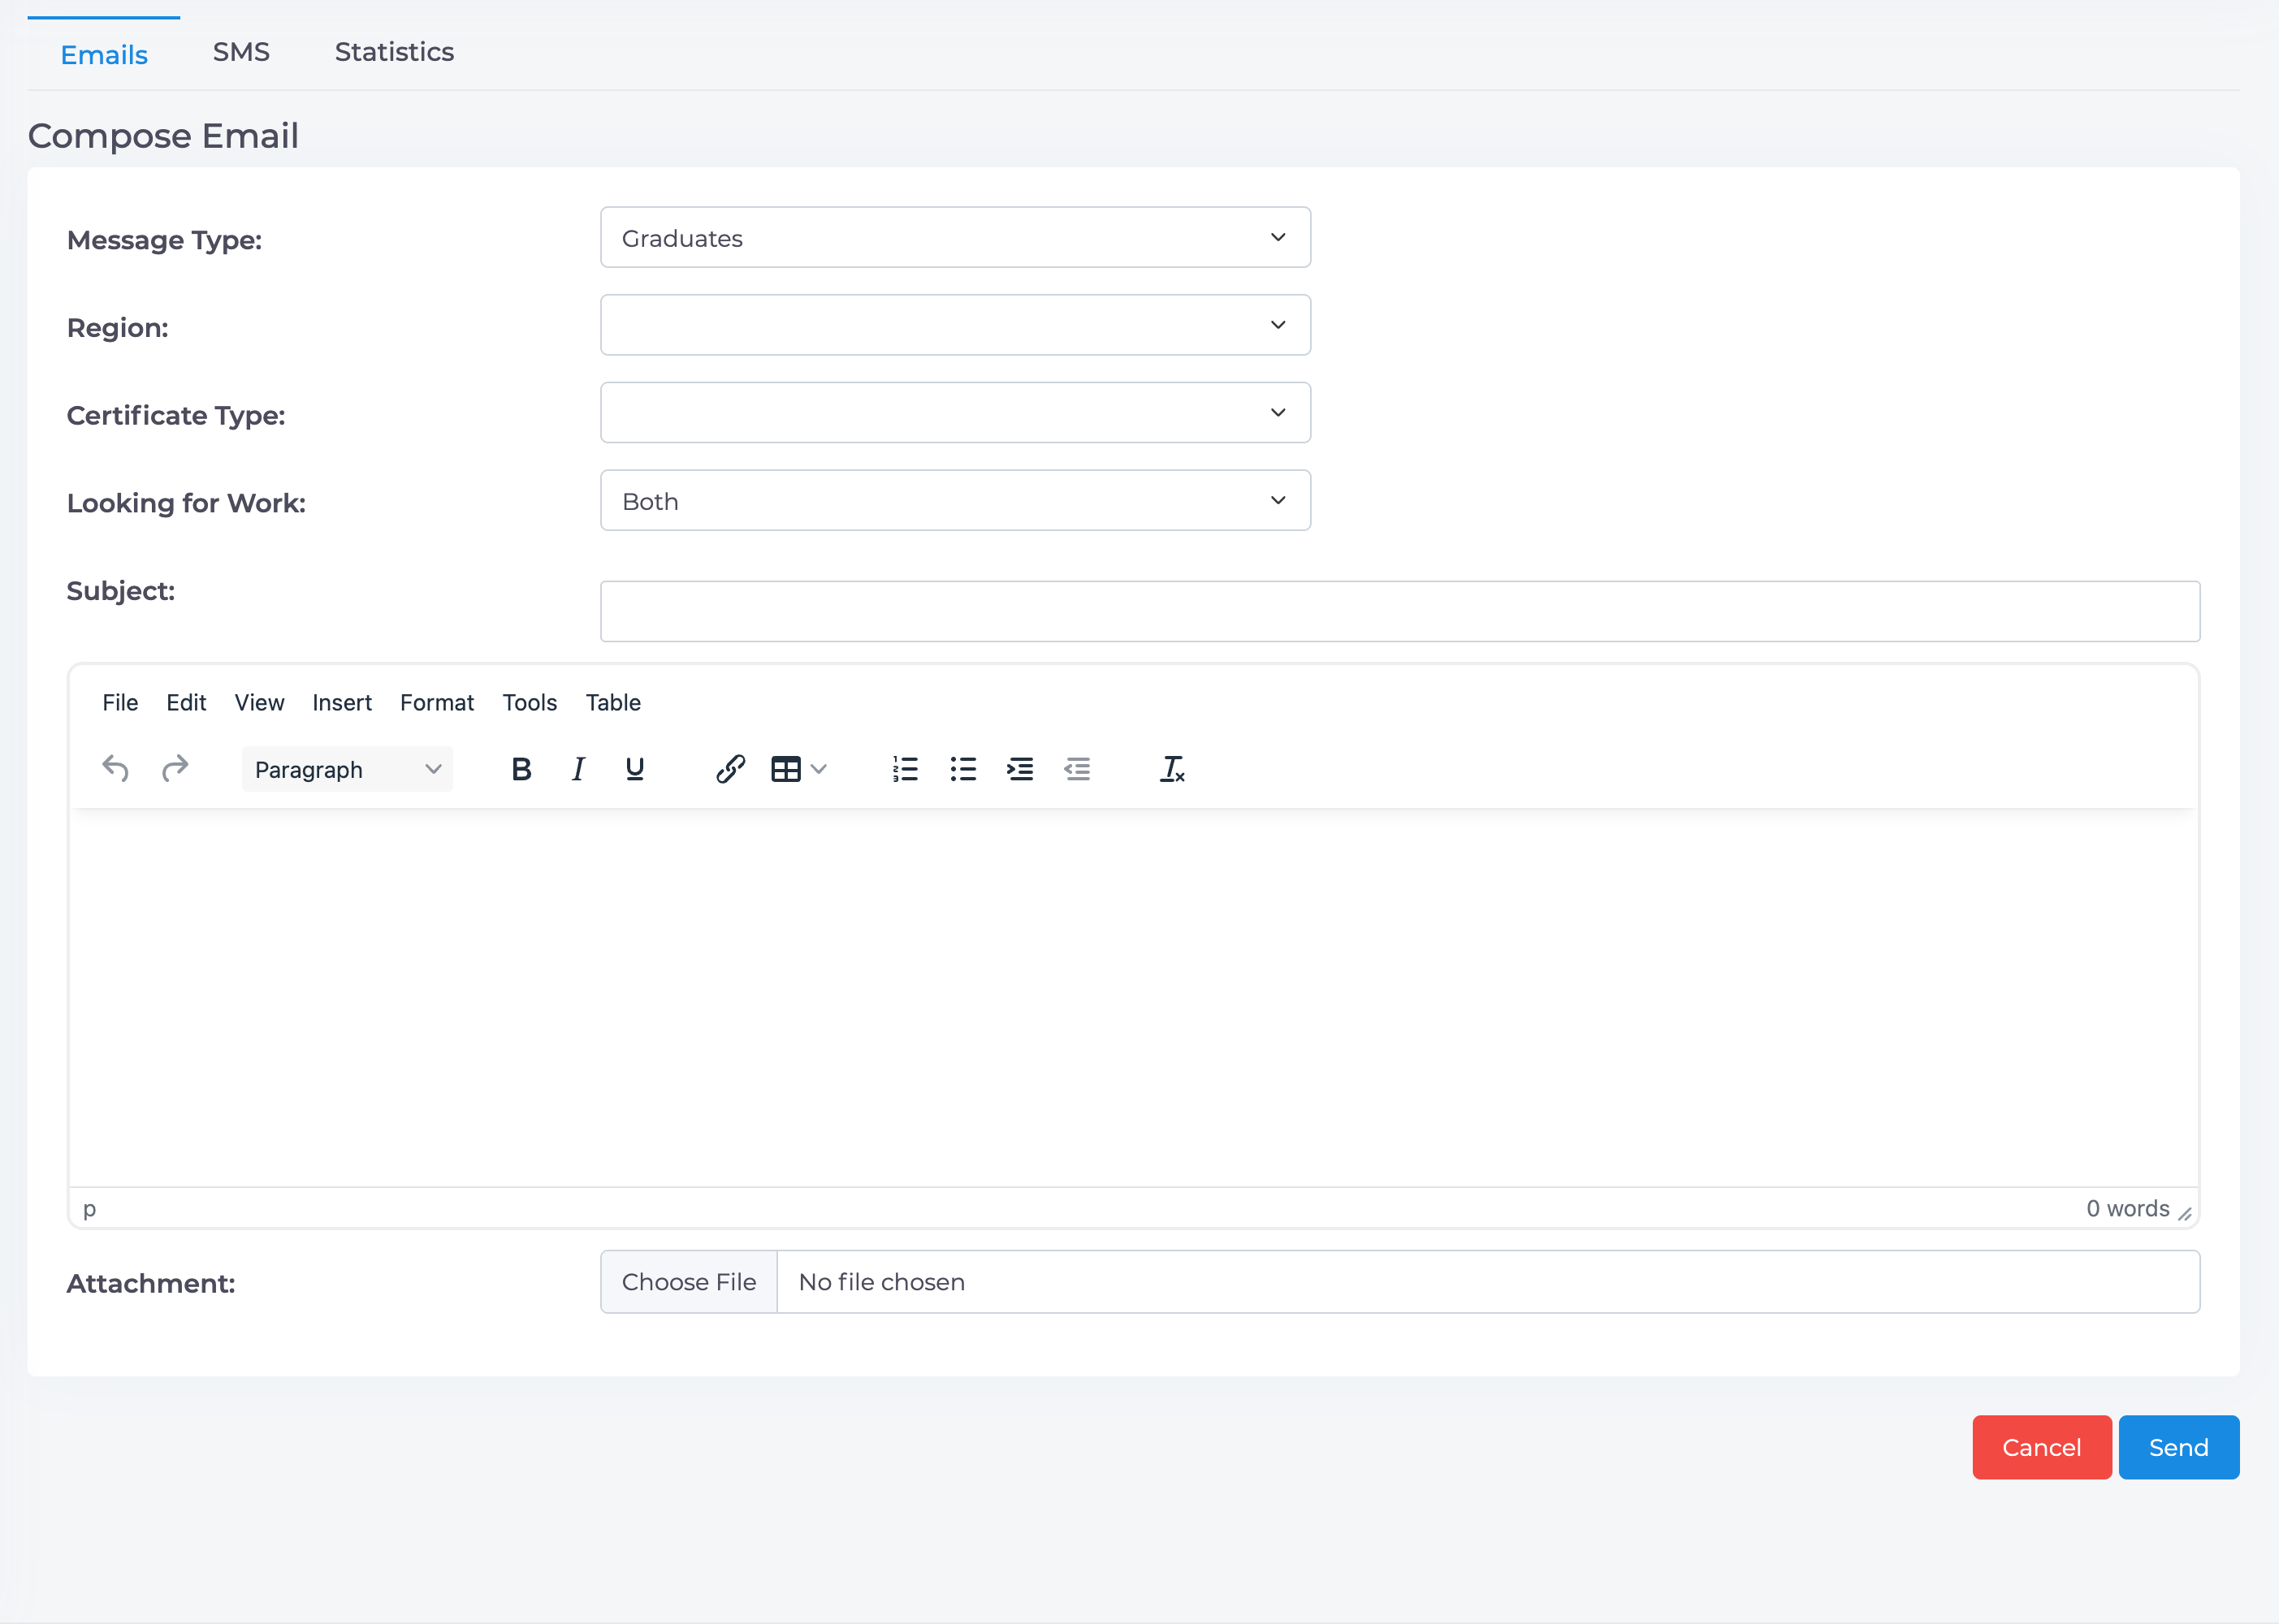The height and width of the screenshot is (1624, 2279).
Task: Open the editor Edit menu
Action: click(186, 702)
